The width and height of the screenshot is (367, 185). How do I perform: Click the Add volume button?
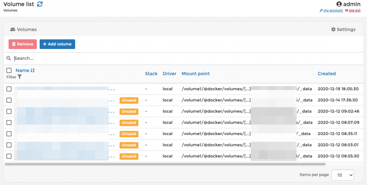tap(57, 44)
